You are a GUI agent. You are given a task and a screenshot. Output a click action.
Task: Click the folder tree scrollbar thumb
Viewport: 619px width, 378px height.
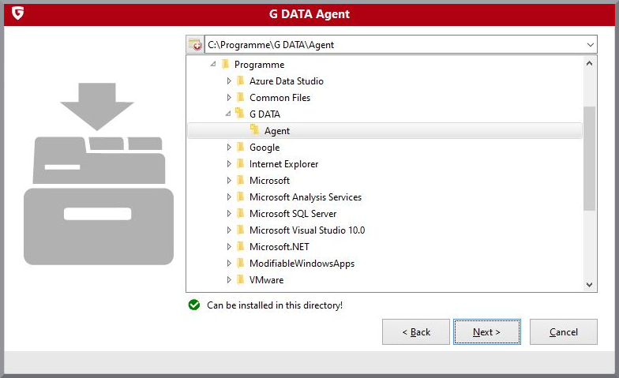click(589, 158)
